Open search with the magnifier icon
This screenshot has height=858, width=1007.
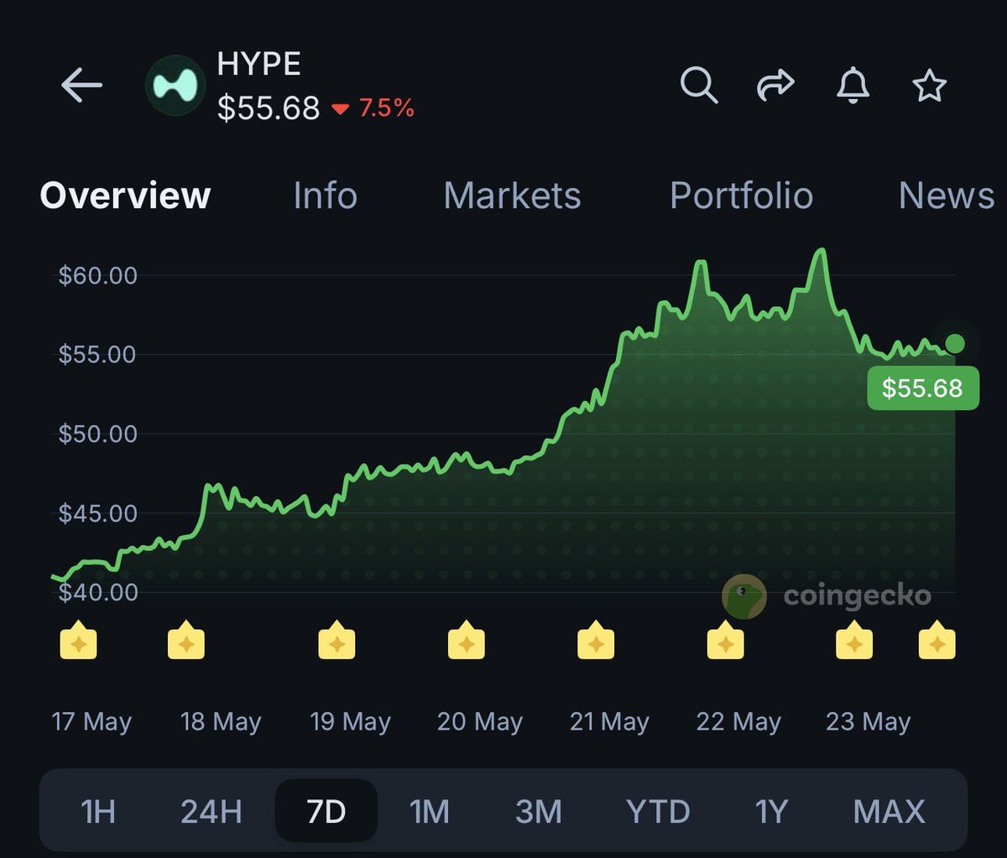(x=698, y=86)
